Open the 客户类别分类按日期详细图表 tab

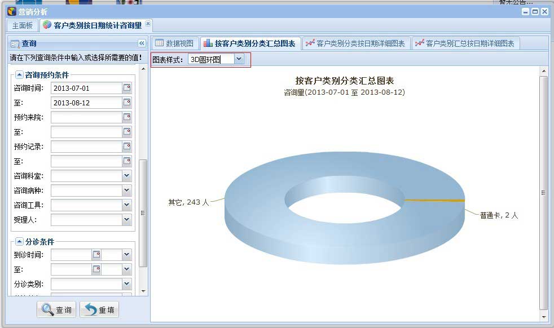[356, 43]
